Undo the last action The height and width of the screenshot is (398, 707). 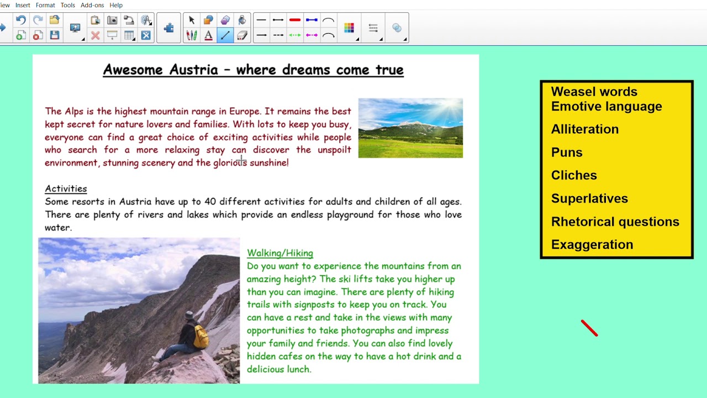coord(20,20)
